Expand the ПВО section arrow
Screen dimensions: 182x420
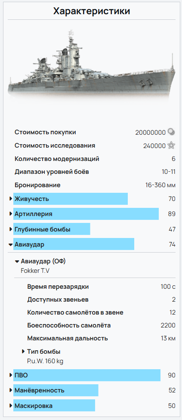coord(11,375)
